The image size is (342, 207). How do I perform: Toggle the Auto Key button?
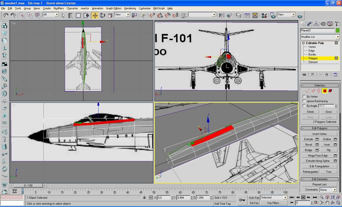coord(254,197)
